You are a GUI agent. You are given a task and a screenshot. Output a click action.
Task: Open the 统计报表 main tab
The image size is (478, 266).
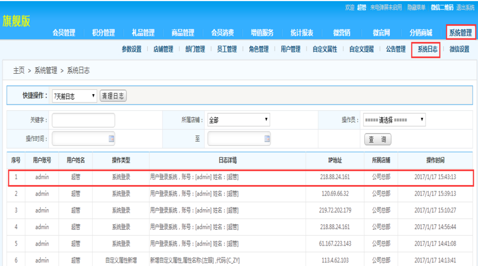tap(302, 32)
